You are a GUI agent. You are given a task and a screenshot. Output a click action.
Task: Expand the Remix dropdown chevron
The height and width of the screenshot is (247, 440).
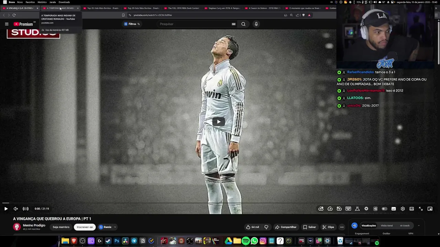point(115,227)
